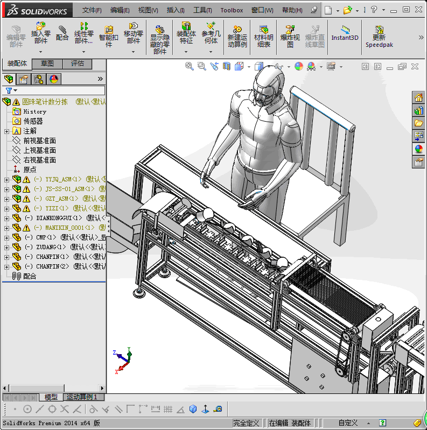Click the help question mark in status bar
The width and height of the screenshot is (427, 430).
pos(382,423)
